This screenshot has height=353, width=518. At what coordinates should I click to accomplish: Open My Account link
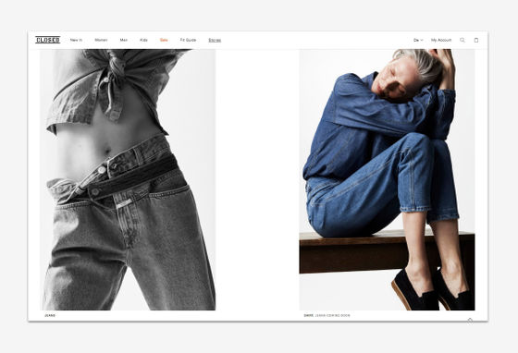click(441, 40)
